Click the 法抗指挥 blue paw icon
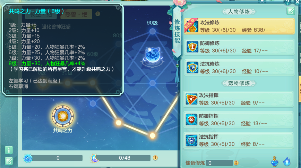Screen dimensions: 301x168 [191, 140]
